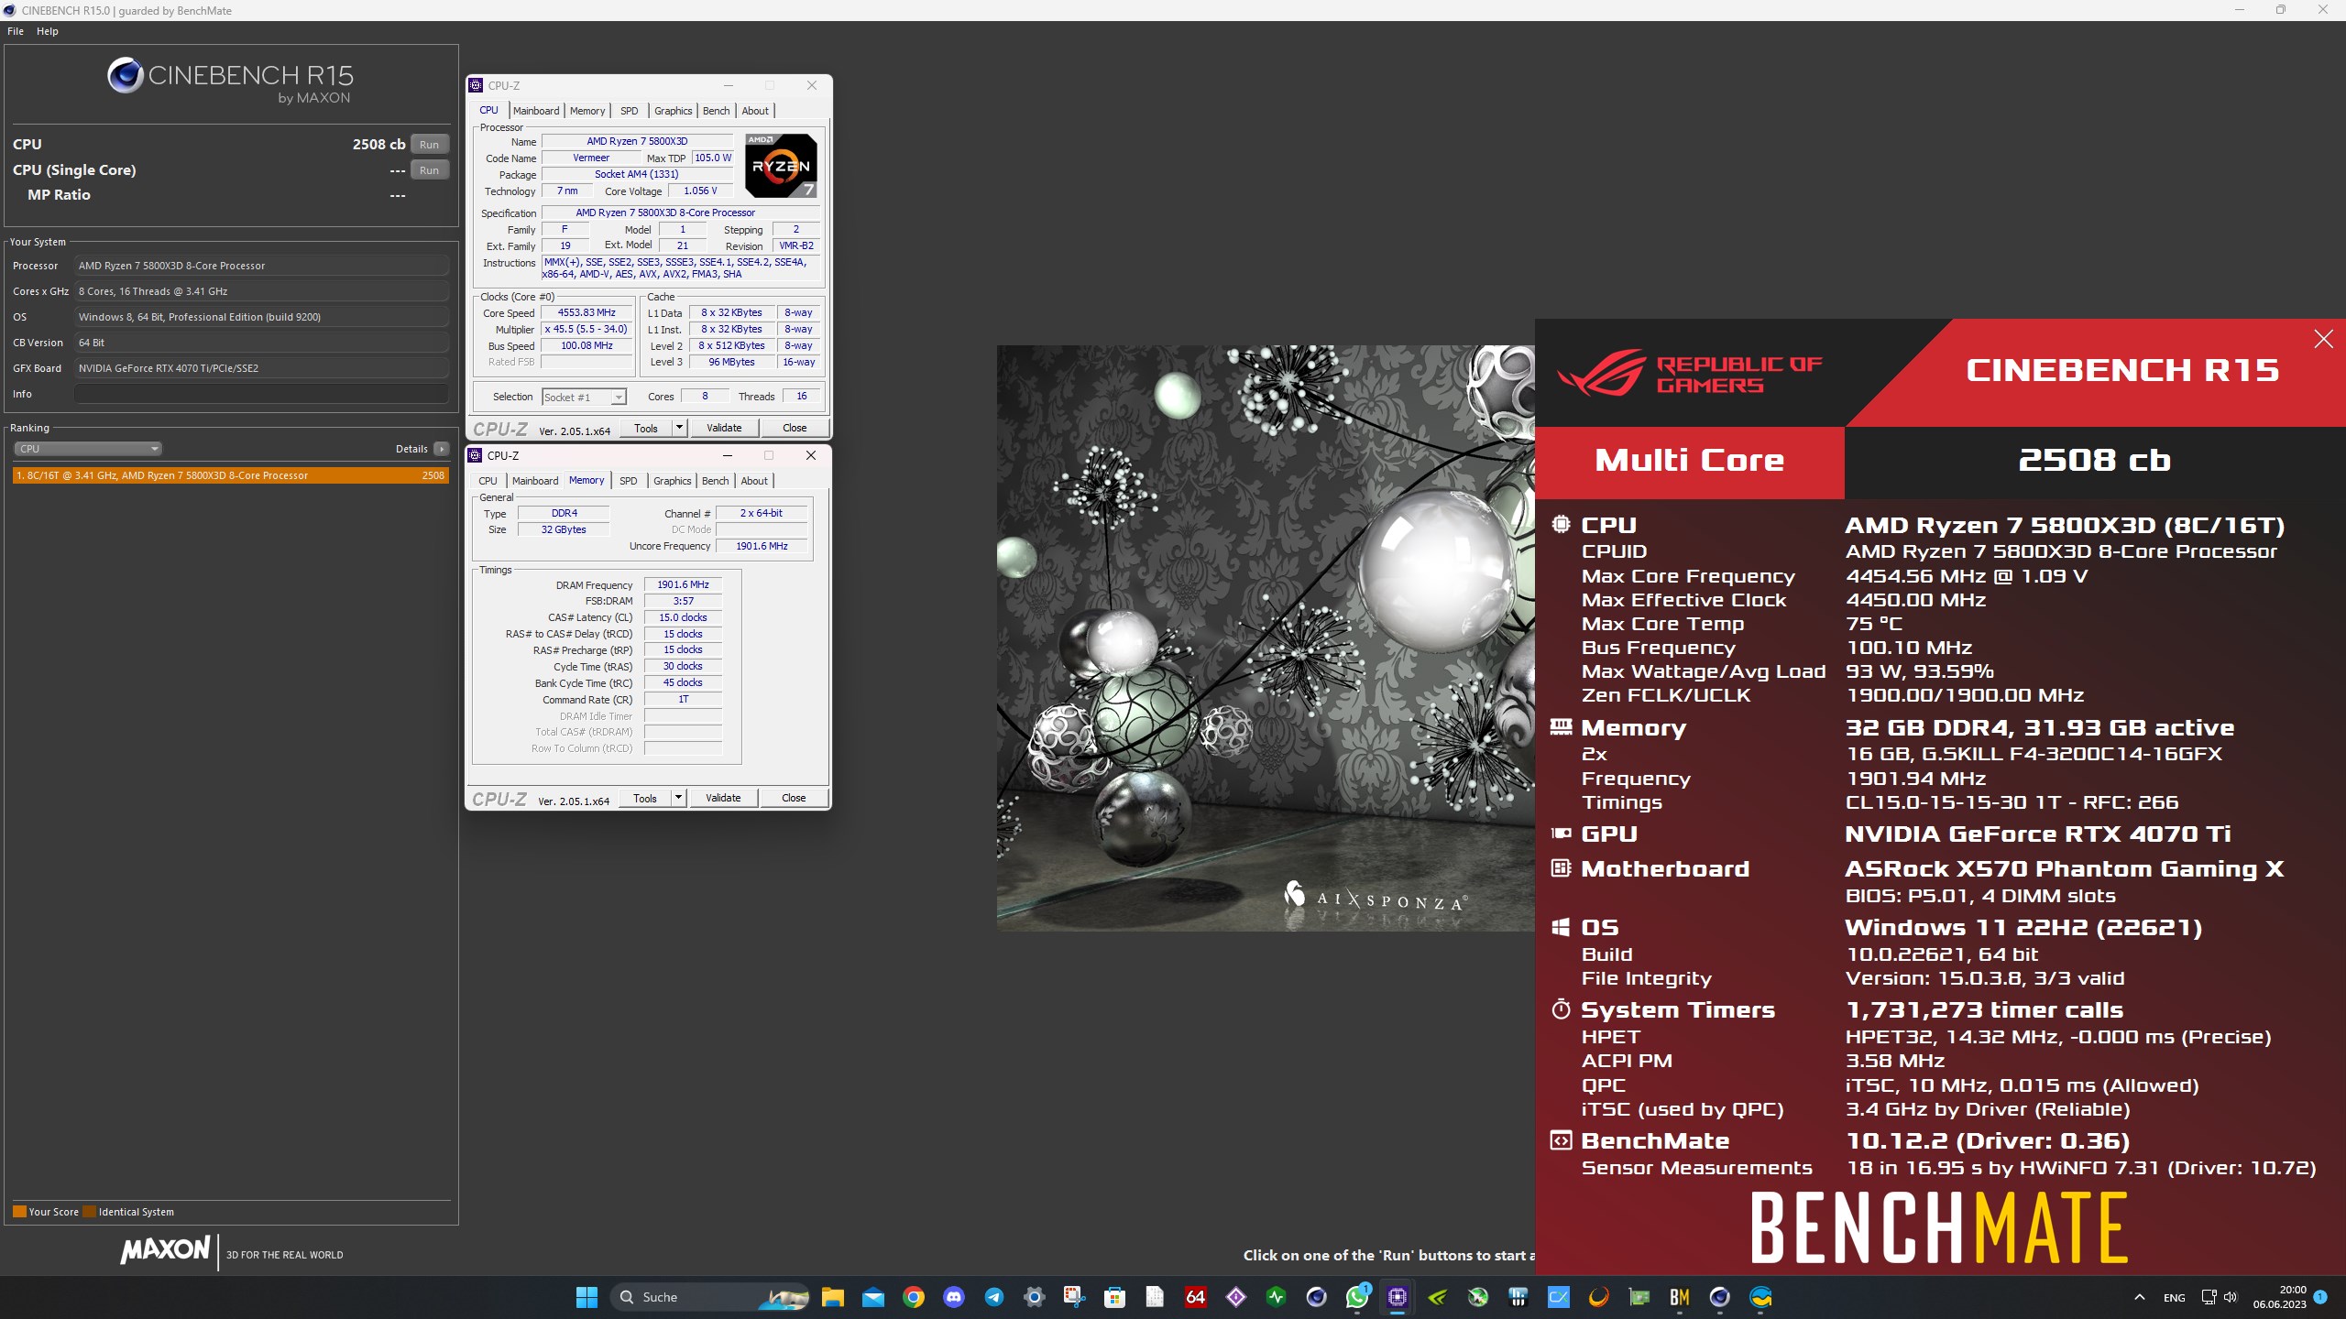Switch to Bench tab in lower CPU-Z window

coord(715,481)
